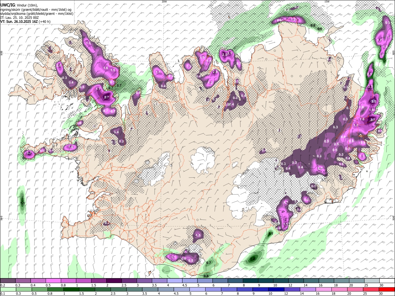
Task: Click the '1.9' precipitation value on the east coast
Action: tap(372, 110)
